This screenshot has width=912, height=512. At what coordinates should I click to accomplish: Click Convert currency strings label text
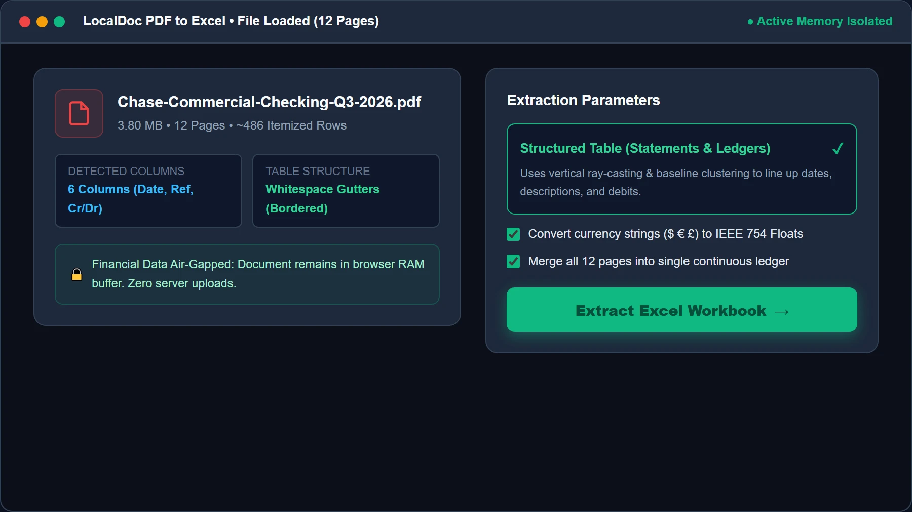pyautogui.click(x=665, y=234)
